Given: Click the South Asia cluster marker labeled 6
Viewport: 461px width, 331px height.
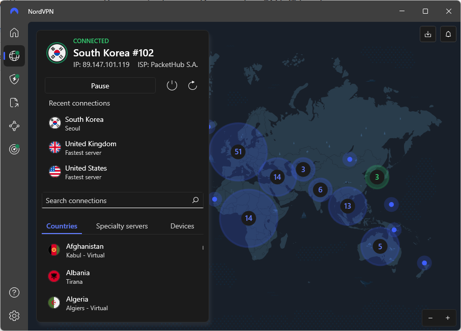Looking at the screenshot, I should point(320,190).
